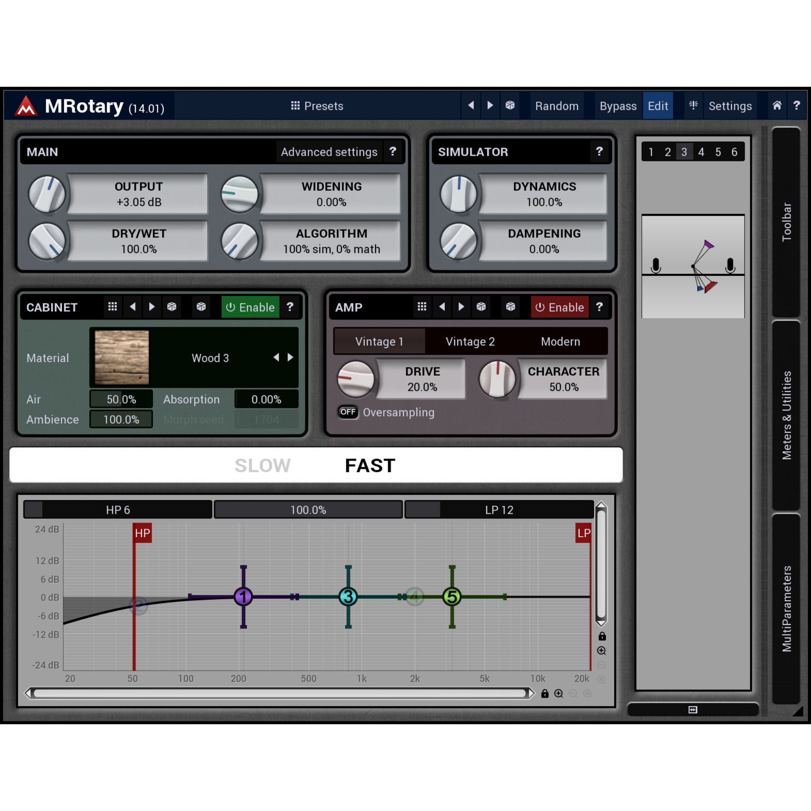This screenshot has width=811, height=811.
Task: Open the HP 6 filter type selector
Action: coord(118,510)
